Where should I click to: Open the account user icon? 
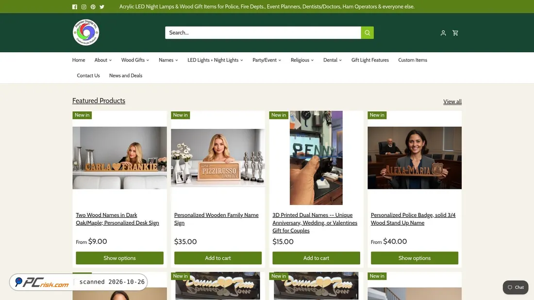[x=443, y=33]
